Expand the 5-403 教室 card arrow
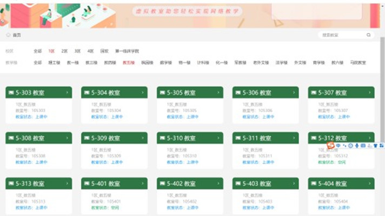The width and height of the screenshot is (385, 216). [x=294, y=184]
